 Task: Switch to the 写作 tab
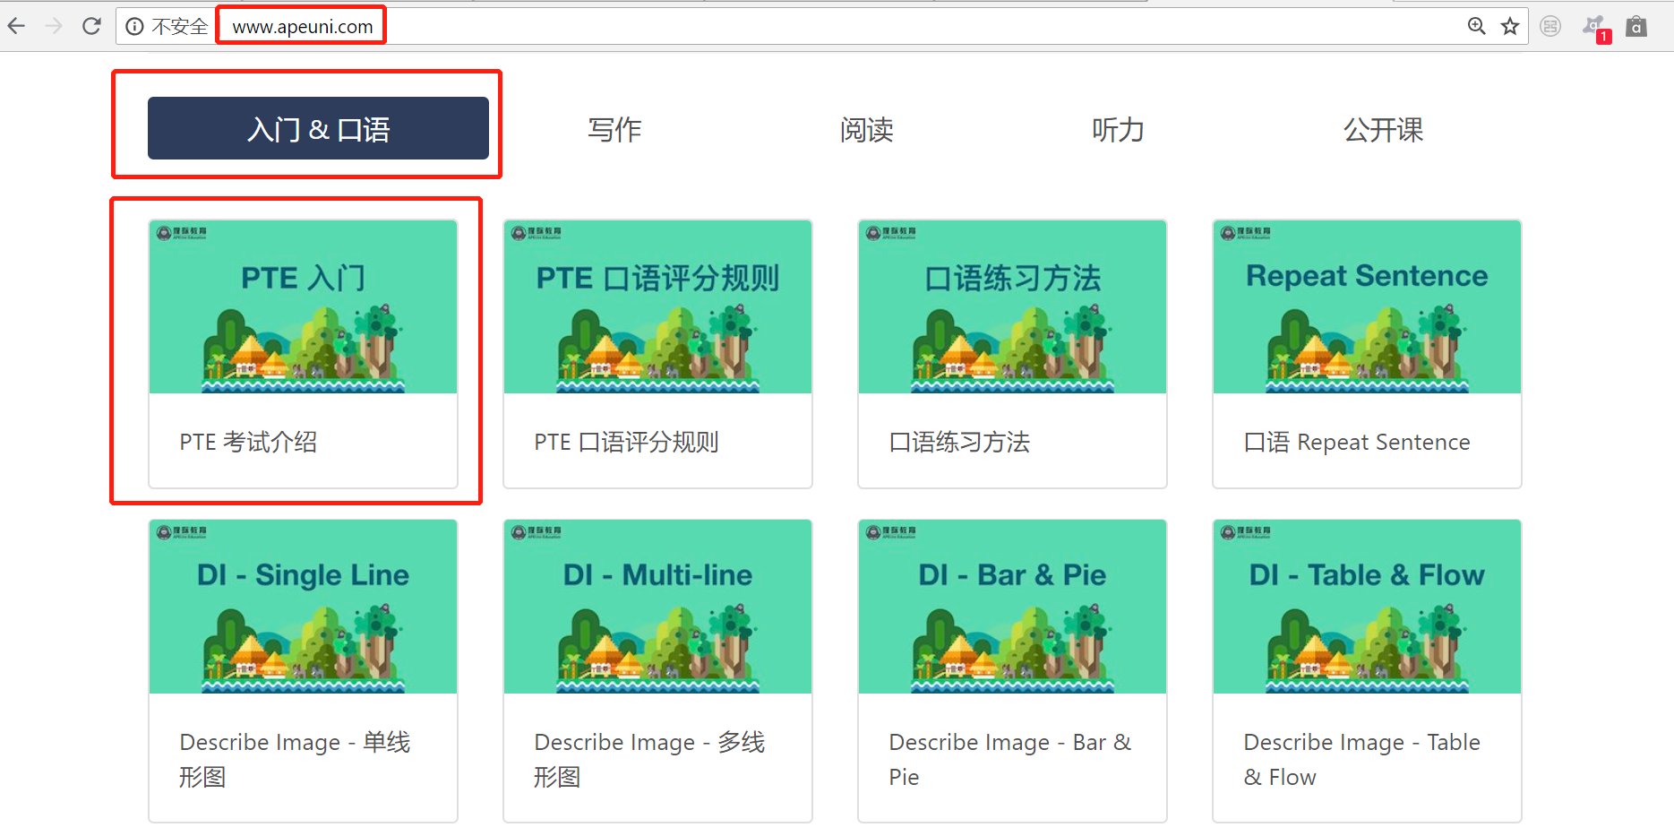pyautogui.click(x=614, y=130)
